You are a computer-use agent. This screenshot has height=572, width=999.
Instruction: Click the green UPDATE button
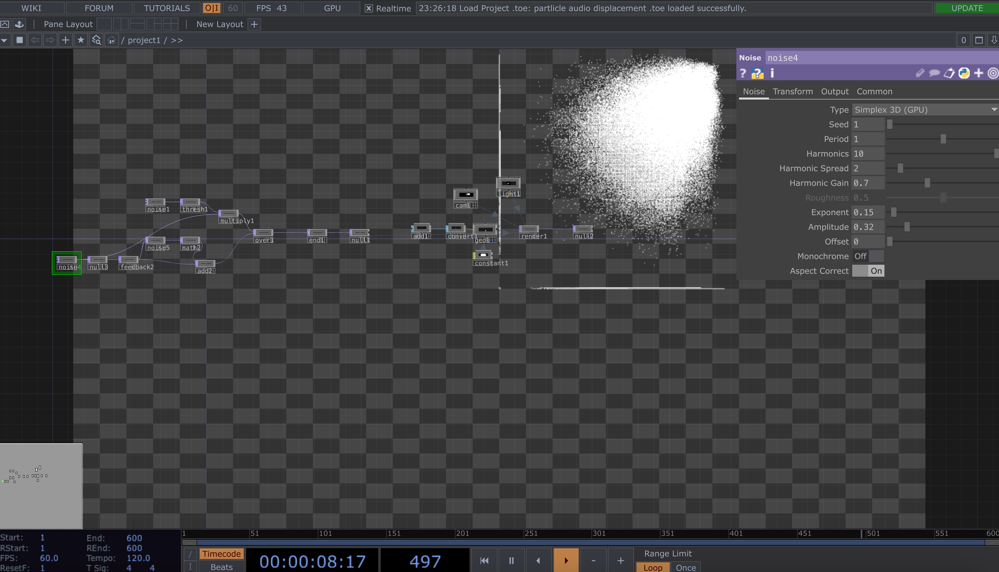click(x=966, y=8)
